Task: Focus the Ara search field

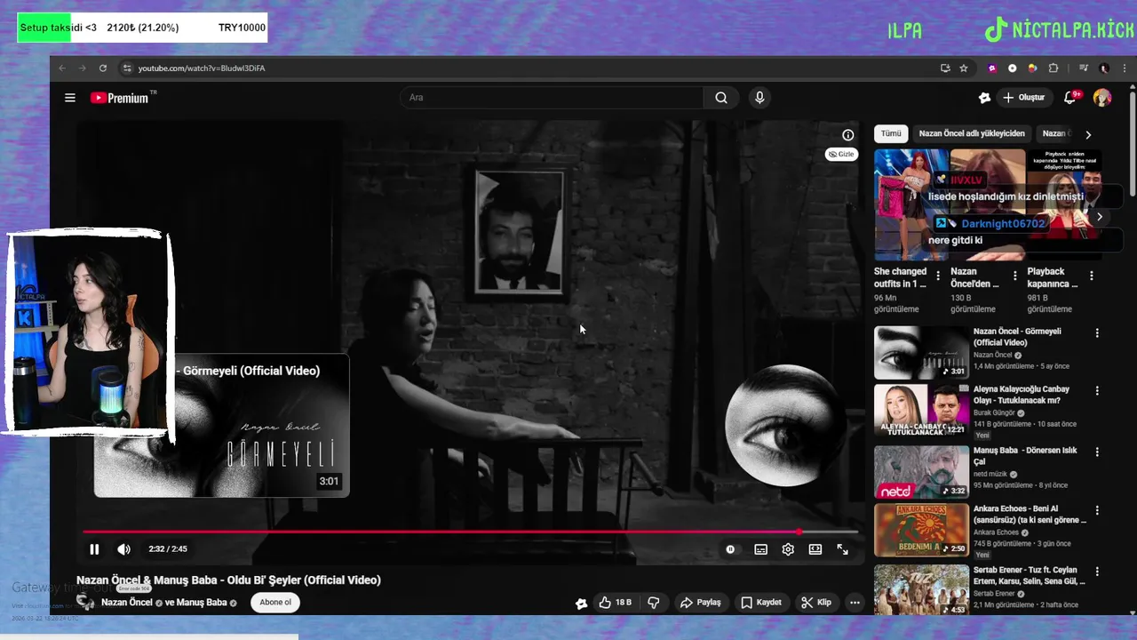Action: [553, 98]
